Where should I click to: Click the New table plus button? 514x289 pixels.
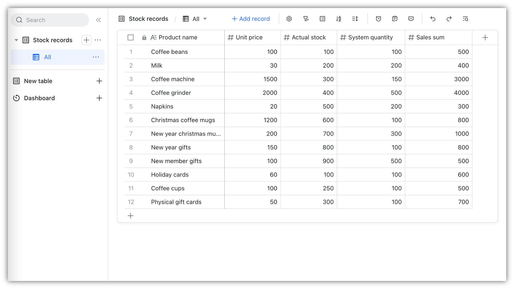(99, 81)
